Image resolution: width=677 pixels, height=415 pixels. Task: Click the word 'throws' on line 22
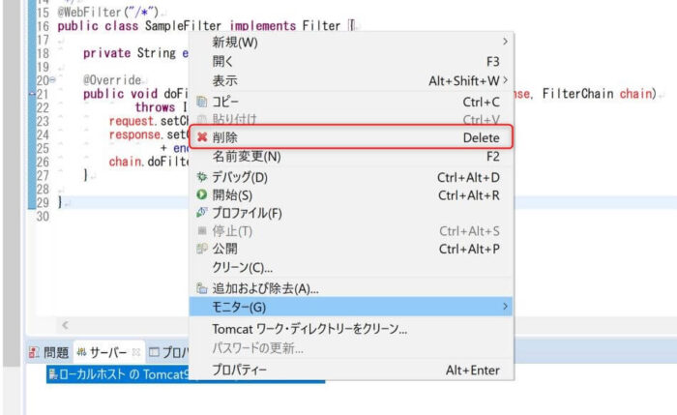click(155, 107)
